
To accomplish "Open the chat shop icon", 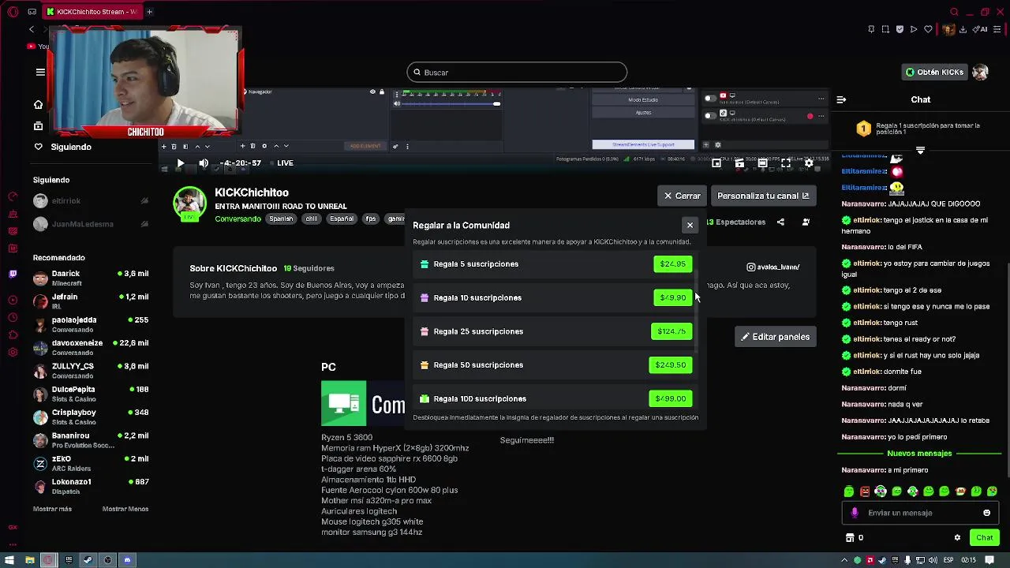I will [850, 538].
